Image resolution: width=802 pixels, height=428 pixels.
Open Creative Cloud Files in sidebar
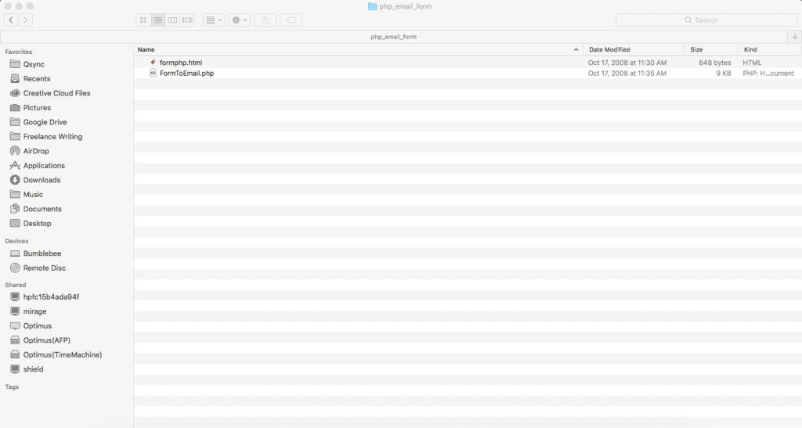coord(56,93)
